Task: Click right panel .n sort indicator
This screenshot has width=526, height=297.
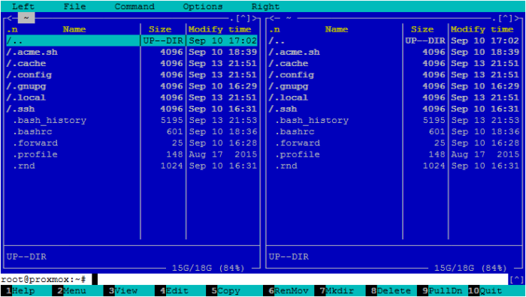Action: (274, 29)
